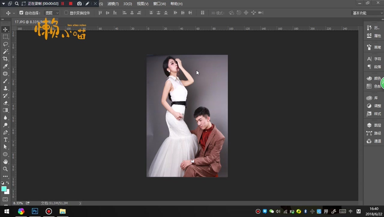Open the 视图(V) menu

142,4
